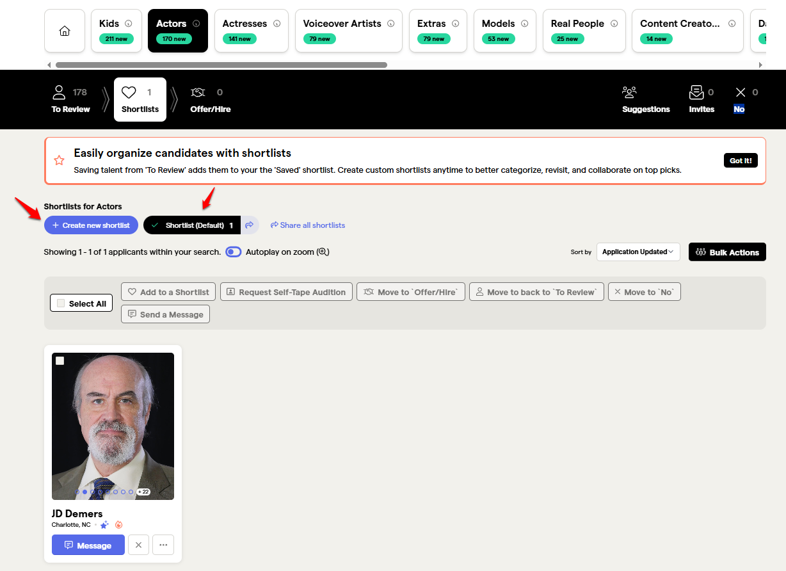The width and height of the screenshot is (786, 571).
Task: Click the horizontal category scrollbar
Action: point(221,65)
